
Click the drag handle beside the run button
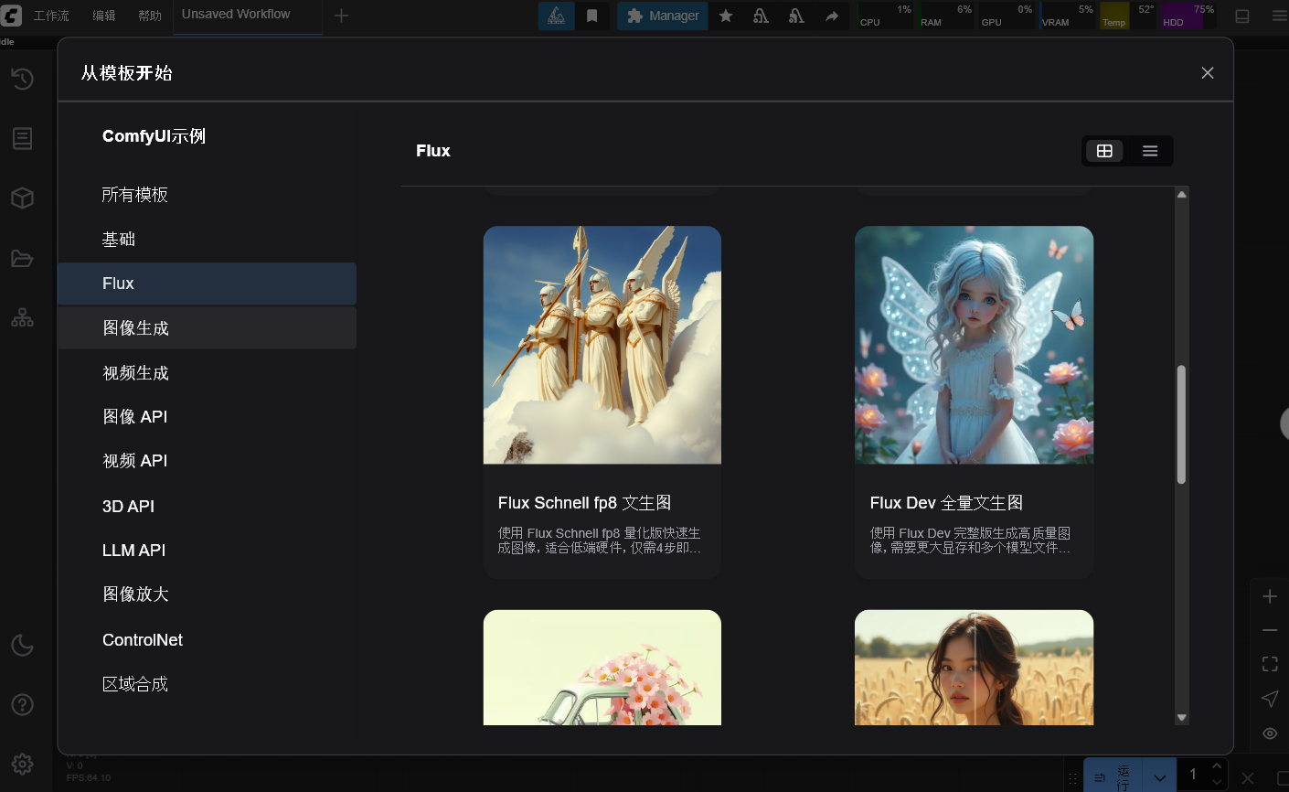tap(1073, 778)
